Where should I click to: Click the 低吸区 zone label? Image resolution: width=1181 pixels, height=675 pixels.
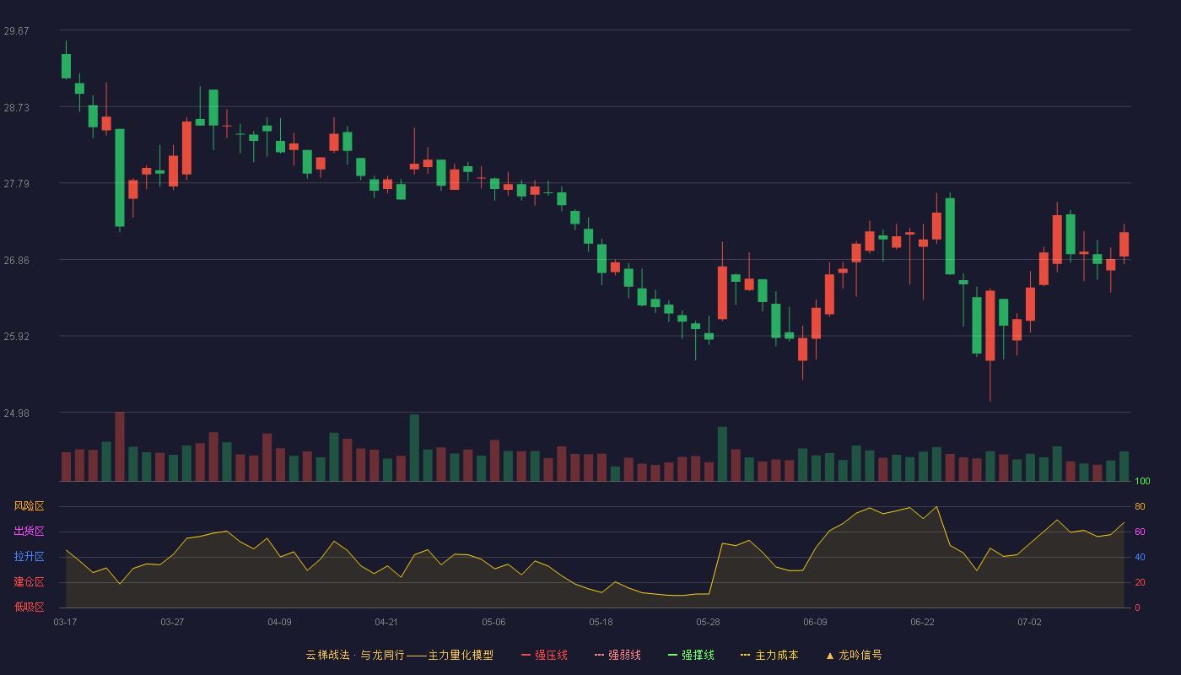pyautogui.click(x=29, y=607)
